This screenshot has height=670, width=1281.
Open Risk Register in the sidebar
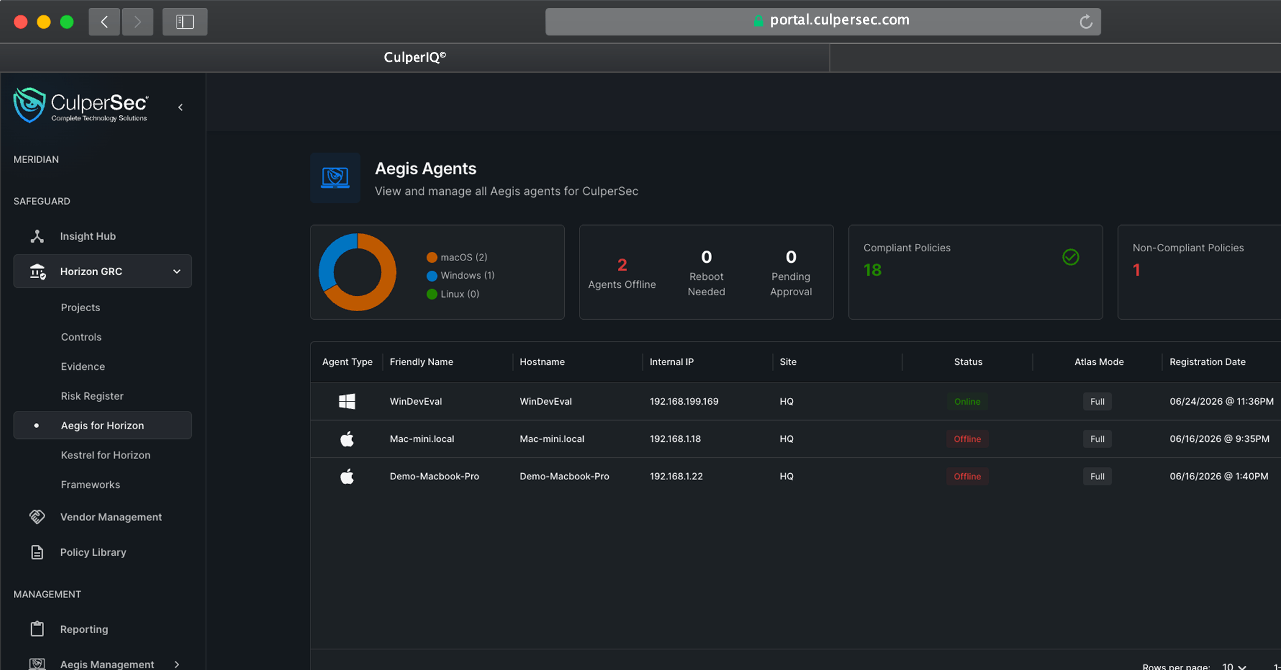[x=92, y=396]
